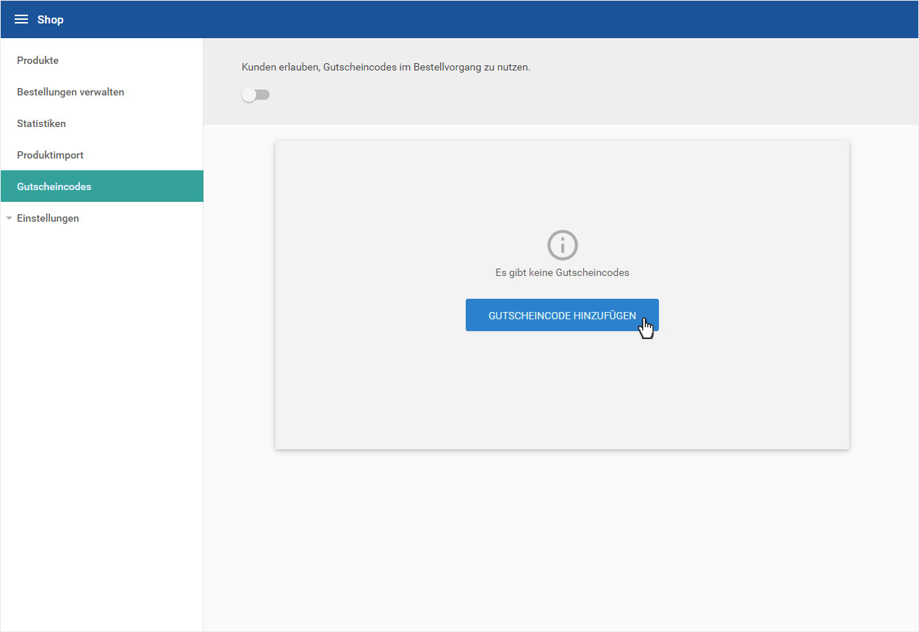Click the 'Es gibt keine Gutscheincodes' message

pyautogui.click(x=563, y=272)
